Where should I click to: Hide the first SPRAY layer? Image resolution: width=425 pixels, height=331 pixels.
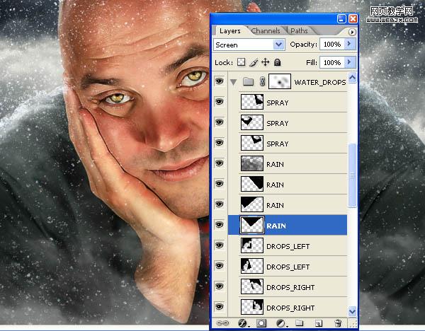(220, 101)
